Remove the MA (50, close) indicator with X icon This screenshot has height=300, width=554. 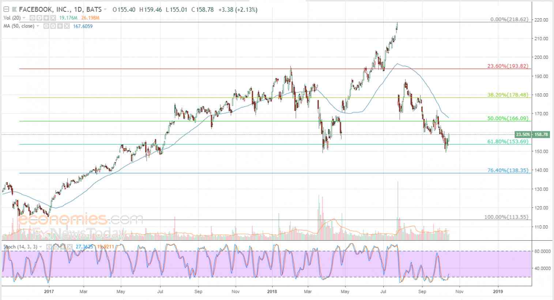(x=67, y=26)
